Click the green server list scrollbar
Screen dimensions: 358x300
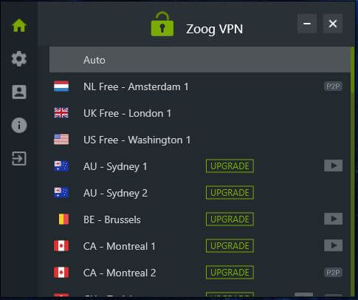[x=353, y=70]
